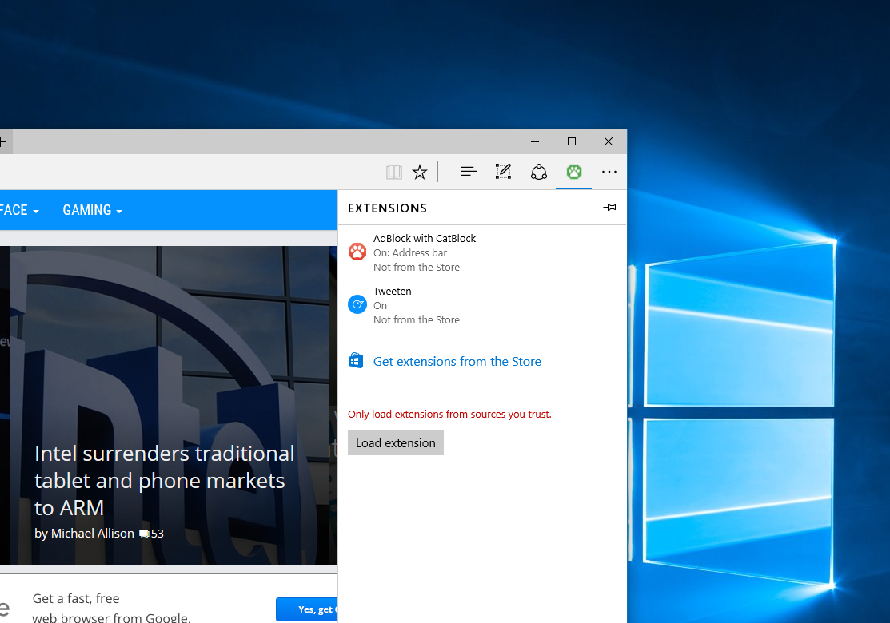The image size is (890, 623).
Task: Open the 53 comments link
Action: tap(152, 534)
